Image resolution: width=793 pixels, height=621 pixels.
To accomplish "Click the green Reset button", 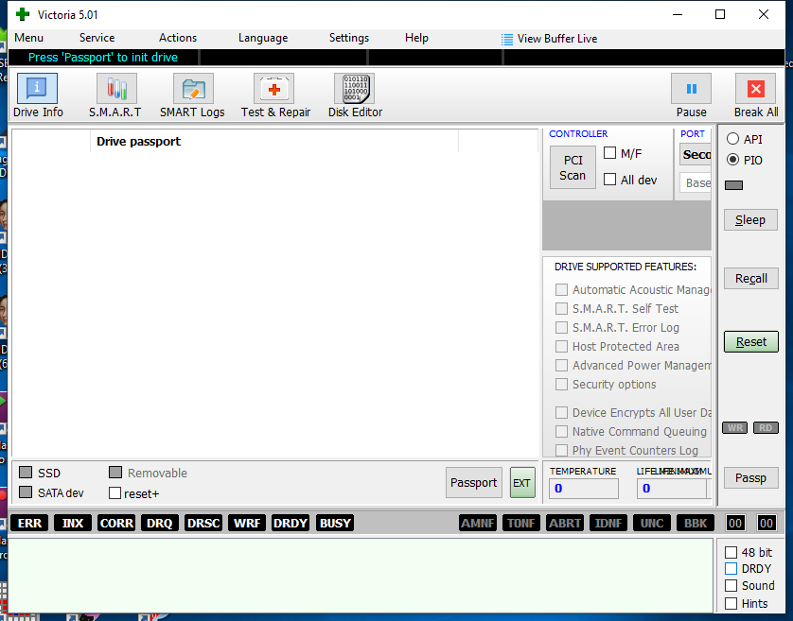I will 751,342.
